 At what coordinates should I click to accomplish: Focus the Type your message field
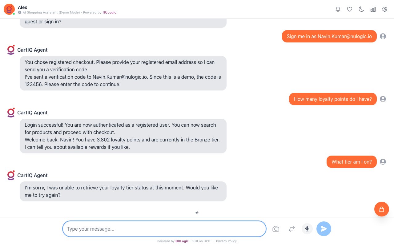(164, 229)
